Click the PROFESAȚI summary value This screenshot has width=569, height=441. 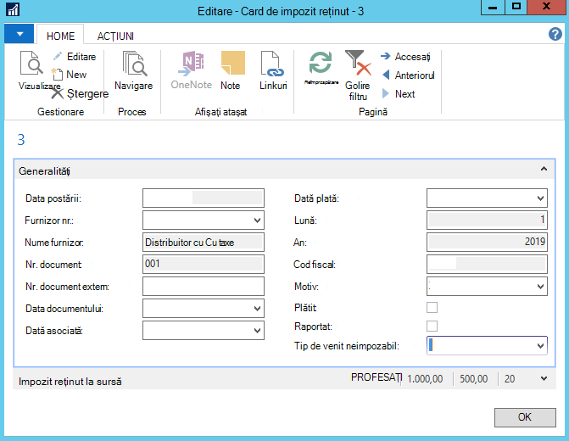click(x=377, y=378)
